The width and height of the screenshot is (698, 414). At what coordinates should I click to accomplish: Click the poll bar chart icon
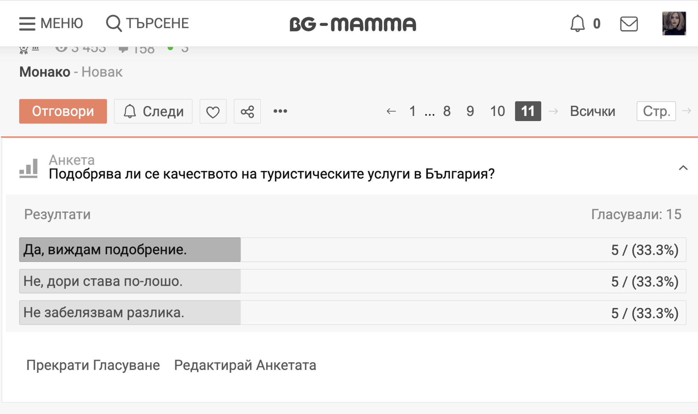(x=29, y=168)
